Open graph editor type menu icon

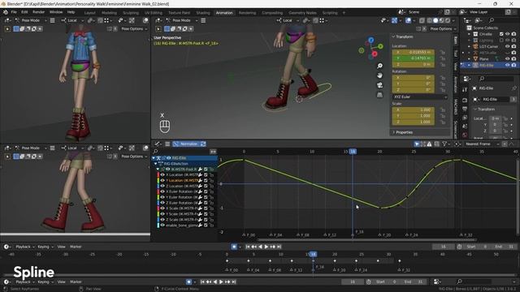[x=158, y=144]
